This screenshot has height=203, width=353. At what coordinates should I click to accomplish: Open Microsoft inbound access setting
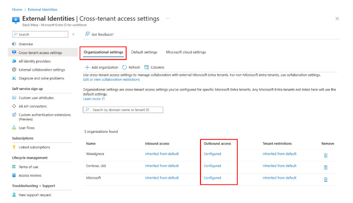click(162, 178)
